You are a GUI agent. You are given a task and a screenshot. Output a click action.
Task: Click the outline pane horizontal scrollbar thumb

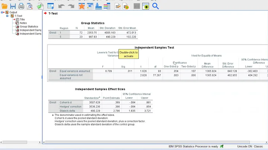coord(15,142)
